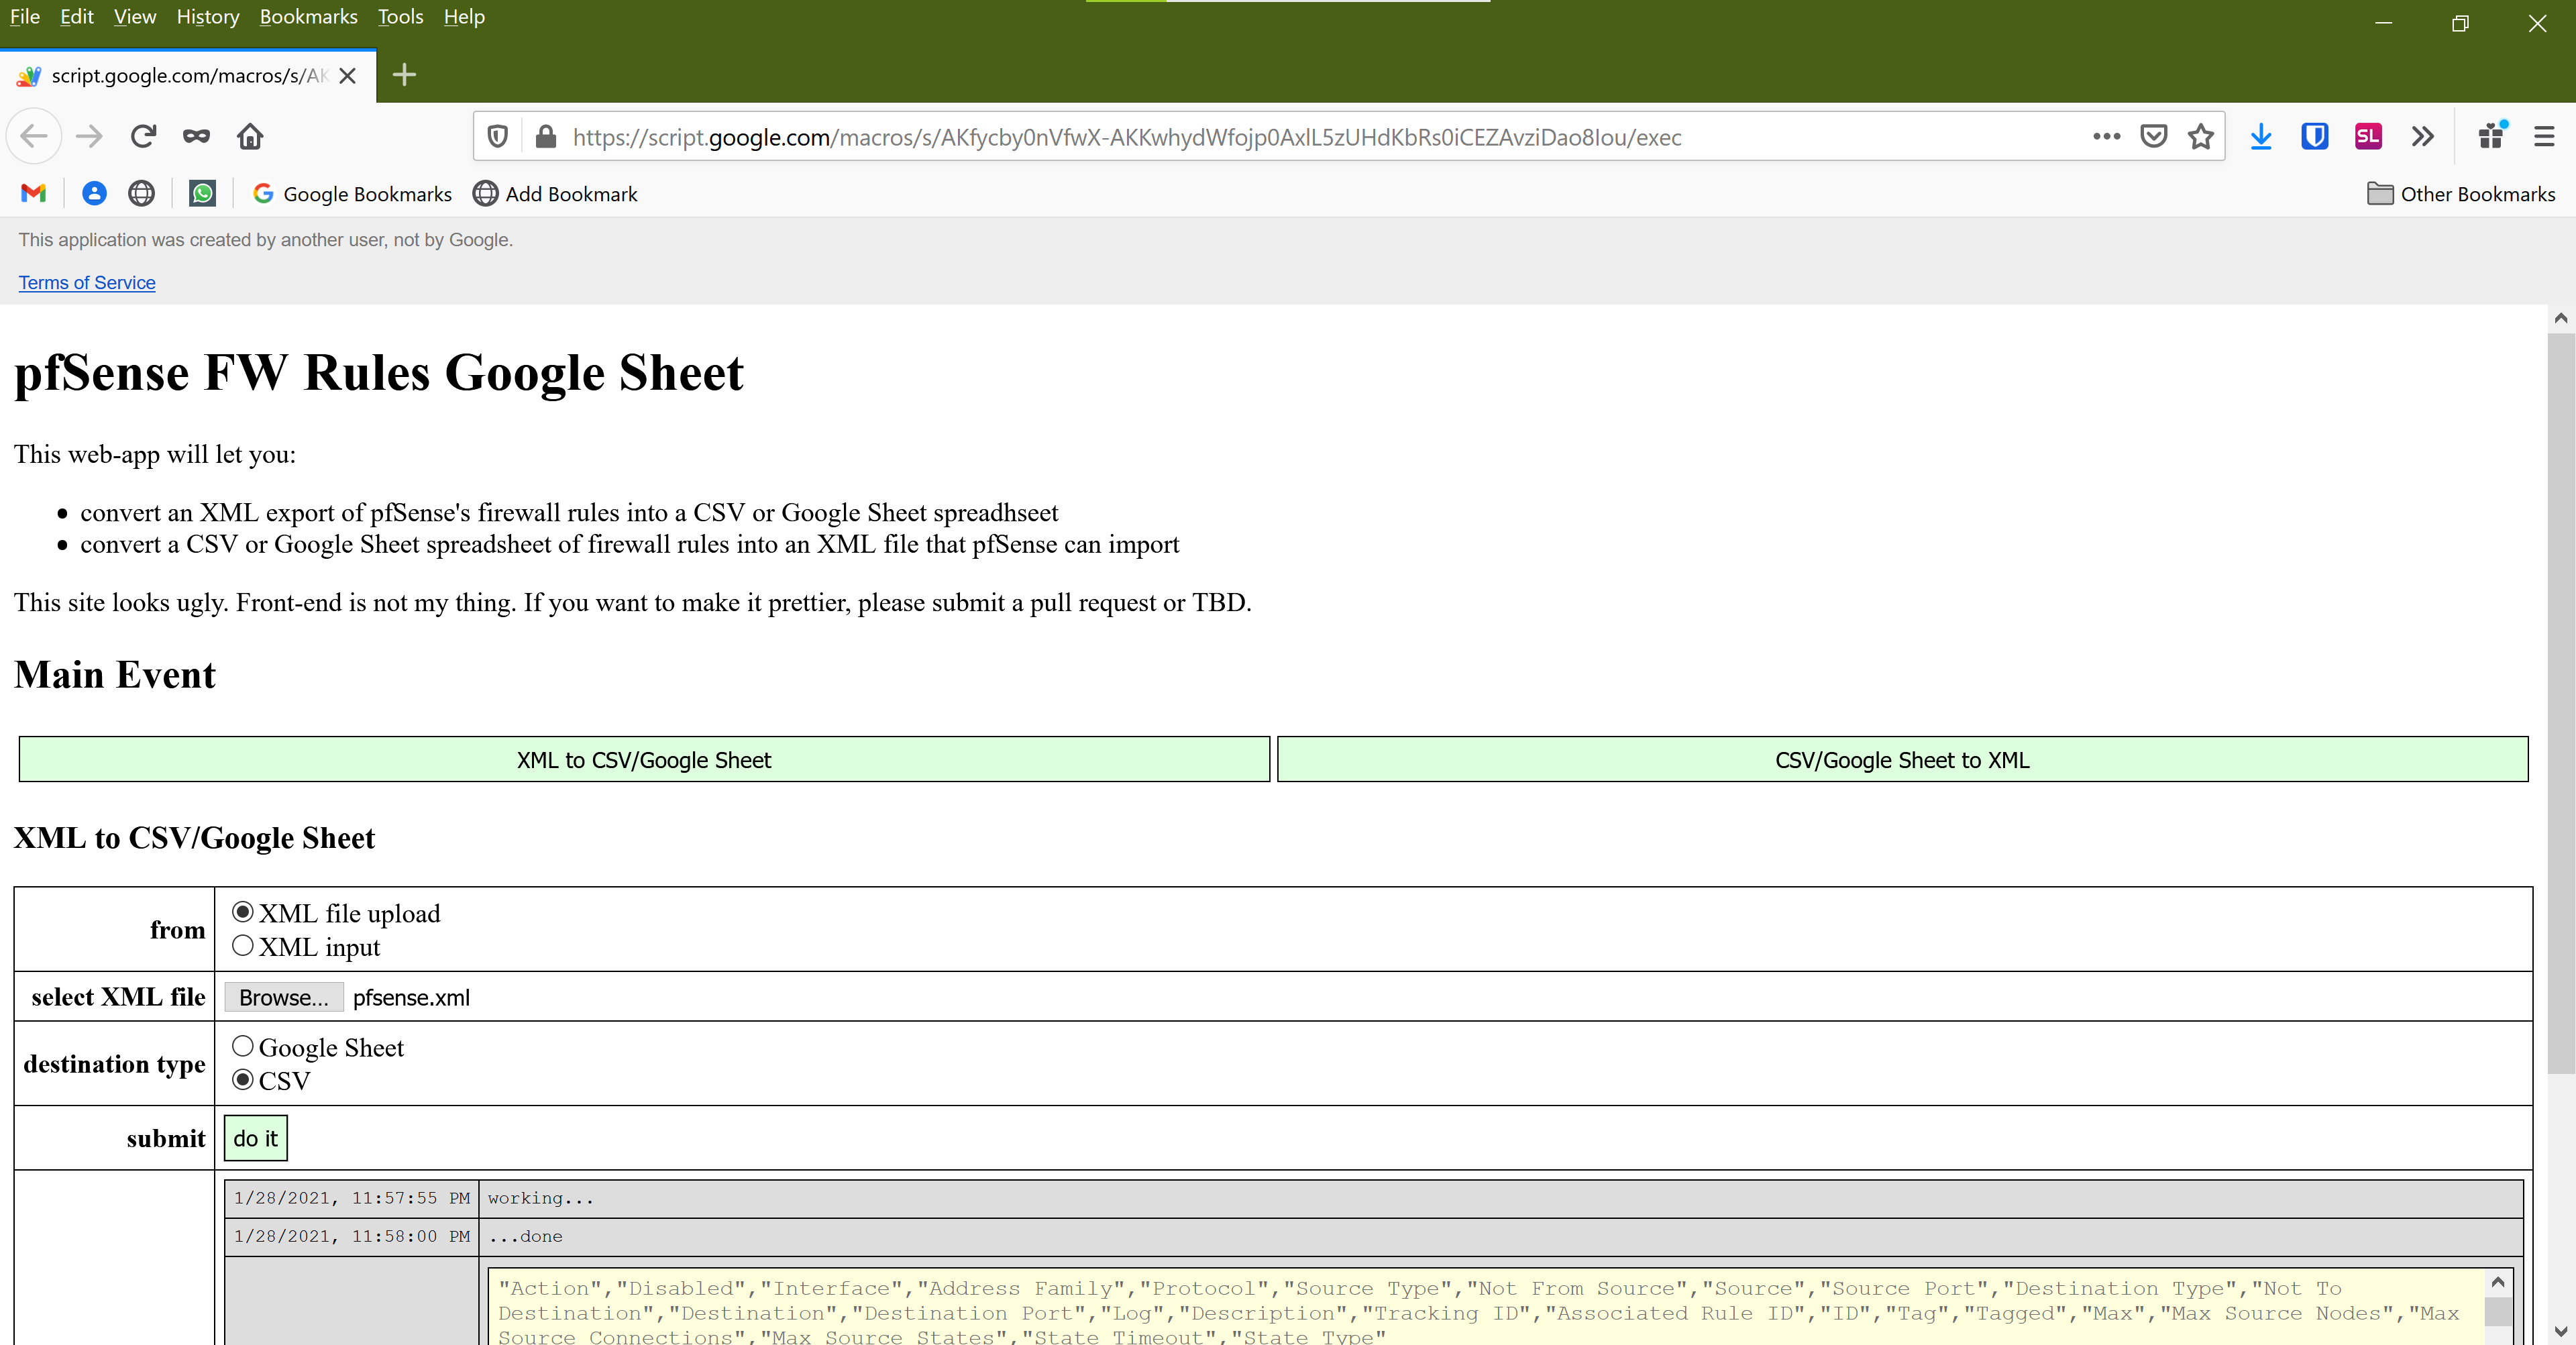Image resolution: width=2576 pixels, height=1345 pixels.
Task: Click the selected file name pfsense.xml
Action: click(x=411, y=997)
